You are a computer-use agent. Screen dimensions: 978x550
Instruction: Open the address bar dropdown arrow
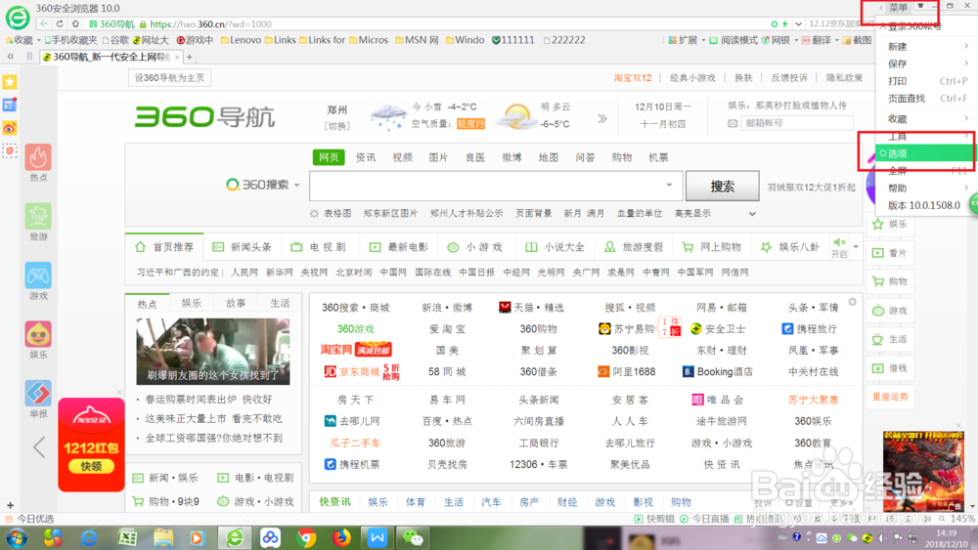click(798, 23)
